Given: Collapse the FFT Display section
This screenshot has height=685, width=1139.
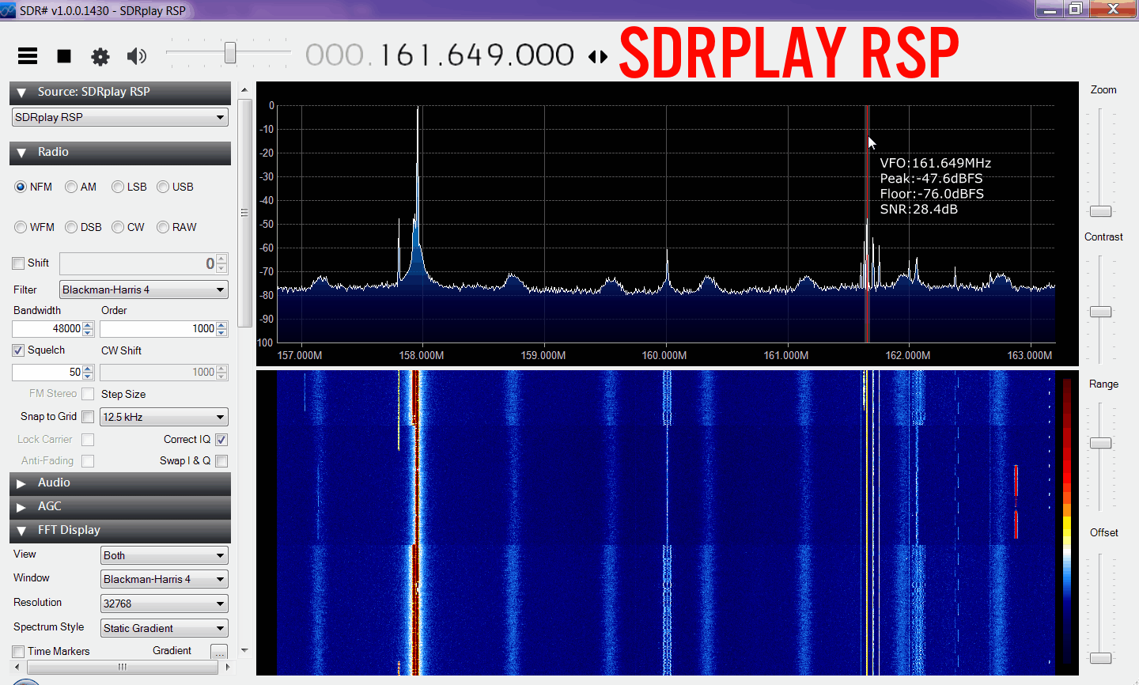Looking at the screenshot, I should (69, 530).
